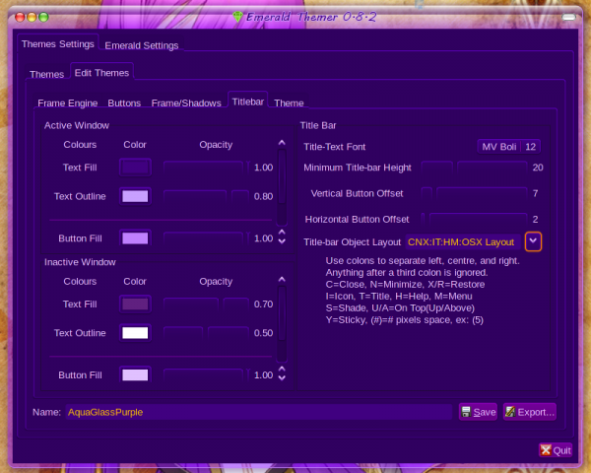Open the Frame/Shadows tab

tap(186, 102)
